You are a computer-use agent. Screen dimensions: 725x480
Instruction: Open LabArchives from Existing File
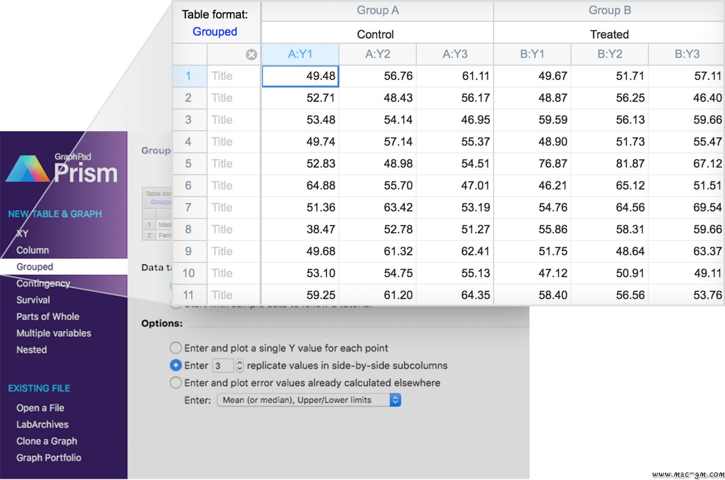[43, 425]
